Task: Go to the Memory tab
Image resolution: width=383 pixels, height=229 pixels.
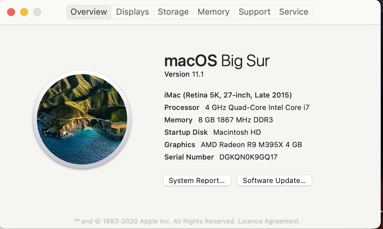Action: click(x=214, y=12)
